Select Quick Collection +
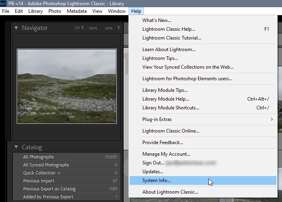The width and height of the screenshot is (282, 202). (67, 173)
